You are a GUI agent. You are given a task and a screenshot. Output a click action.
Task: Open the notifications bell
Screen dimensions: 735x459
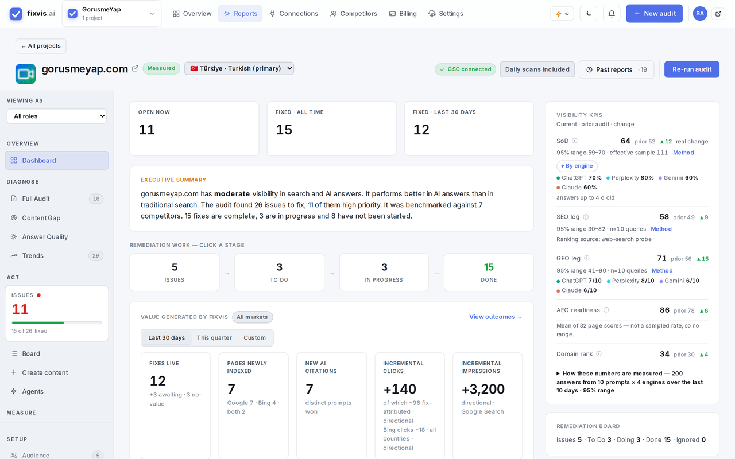coord(612,14)
